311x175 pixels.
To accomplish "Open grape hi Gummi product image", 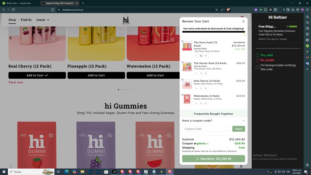I will pyautogui.click(x=96, y=145).
